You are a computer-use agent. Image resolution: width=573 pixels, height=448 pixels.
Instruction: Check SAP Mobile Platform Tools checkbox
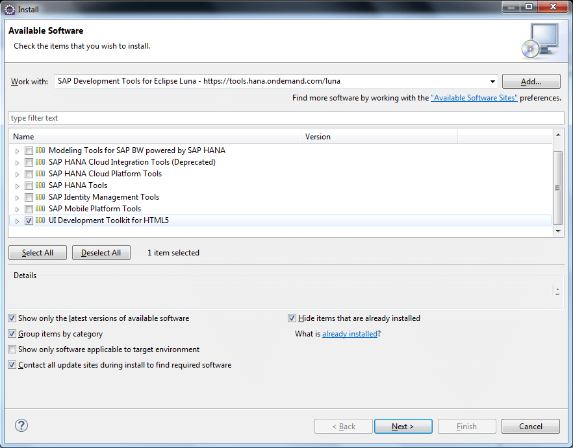(29, 209)
